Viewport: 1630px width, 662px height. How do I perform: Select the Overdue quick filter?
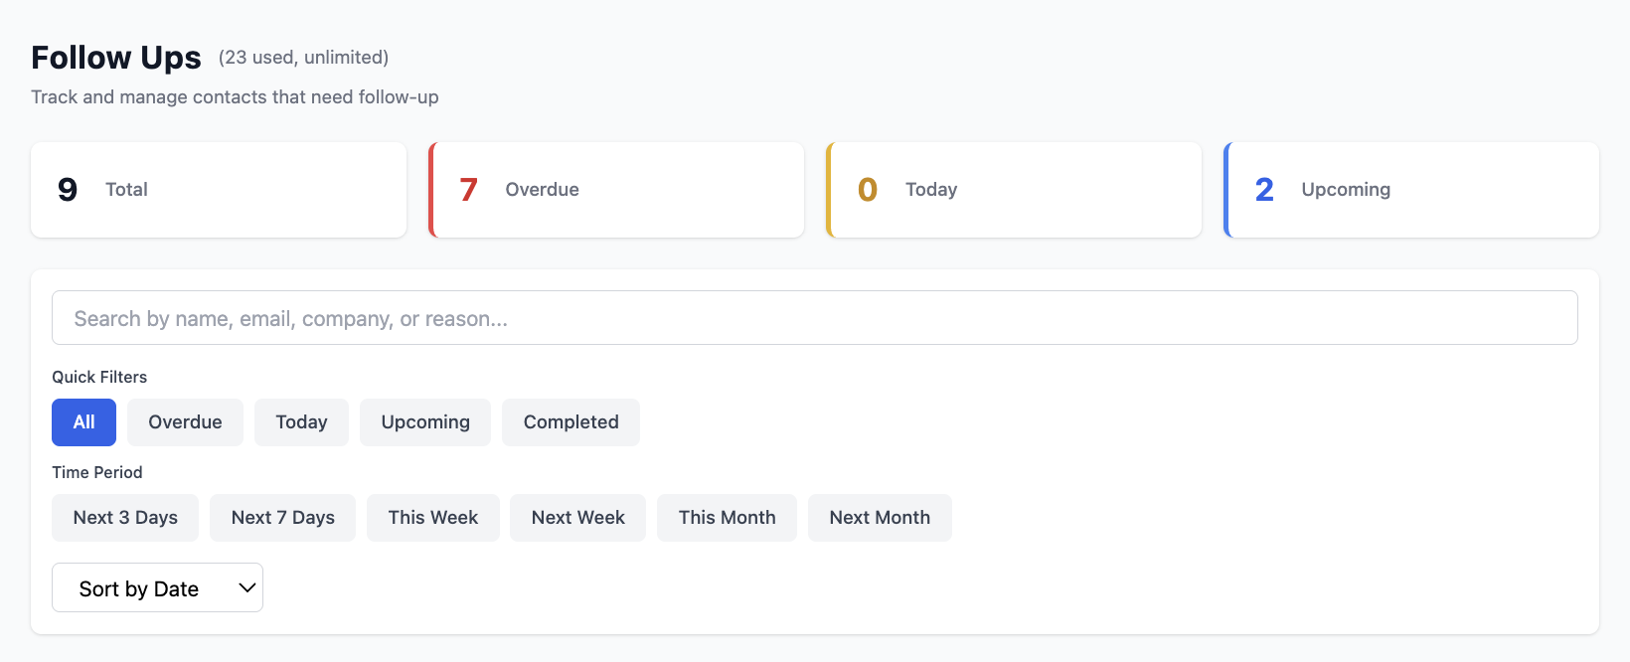coord(185,421)
